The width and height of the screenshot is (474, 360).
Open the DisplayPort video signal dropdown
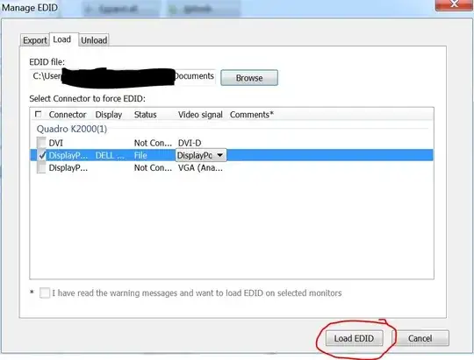(x=201, y=155)
